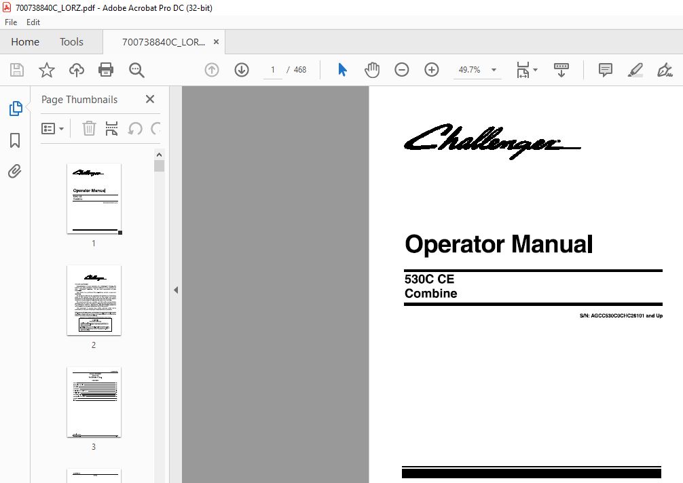This screenshot has width=683, height=483.
Task: Open Bookmarks panel icon
Action: pyautogui.click(x=15, y=140)
